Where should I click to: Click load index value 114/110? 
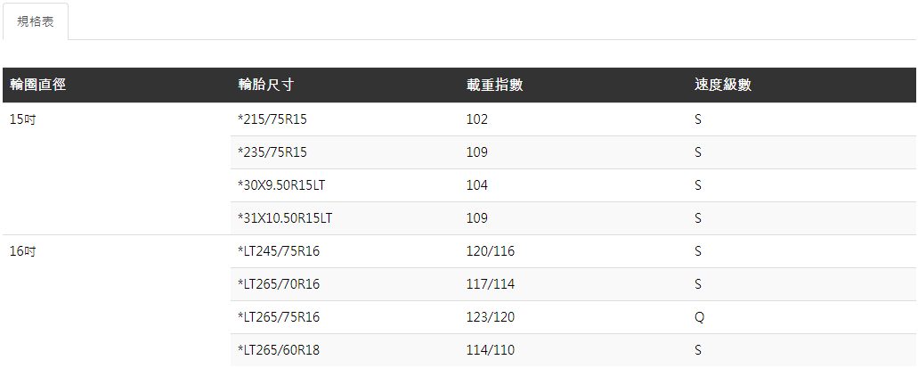(491, 350)
